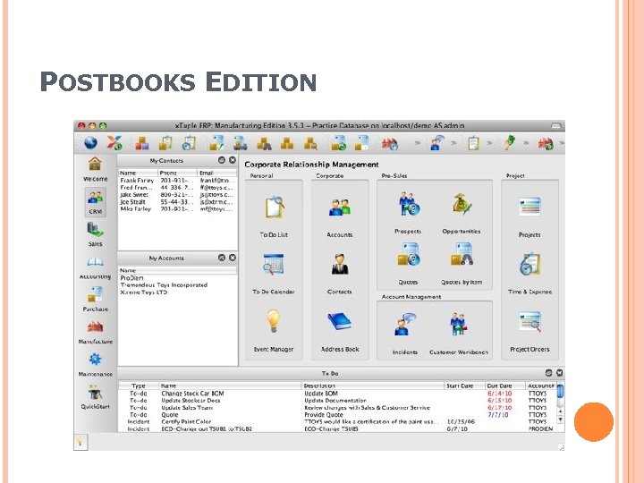Image resolution: width=644 pixels, height=483 pixels.
Task: Select the Sales module in sidebar
Action: [96, 234]
